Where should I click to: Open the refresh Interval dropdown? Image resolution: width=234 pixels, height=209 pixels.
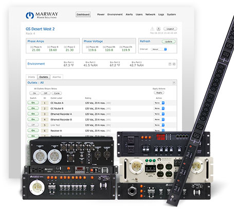click(159, 49)
